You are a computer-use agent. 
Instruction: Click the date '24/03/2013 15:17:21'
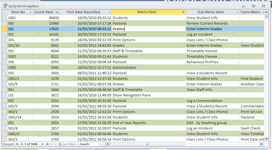coord(85,67)
